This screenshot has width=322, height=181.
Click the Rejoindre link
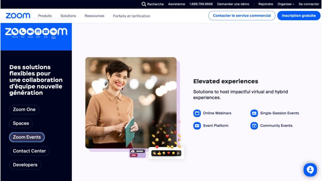[265, 4]
